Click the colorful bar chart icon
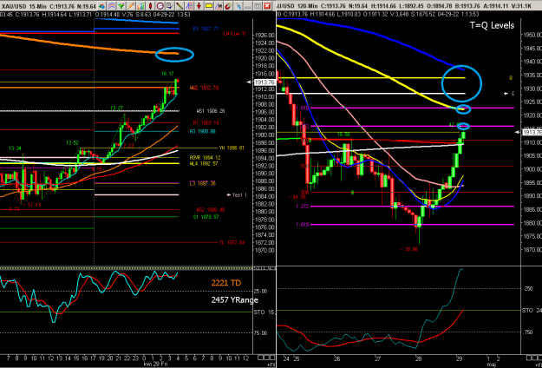This screenshot has width=542, height=368. (140, 6)
